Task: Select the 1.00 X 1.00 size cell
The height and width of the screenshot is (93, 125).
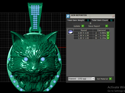Action: tap(83, 38)
